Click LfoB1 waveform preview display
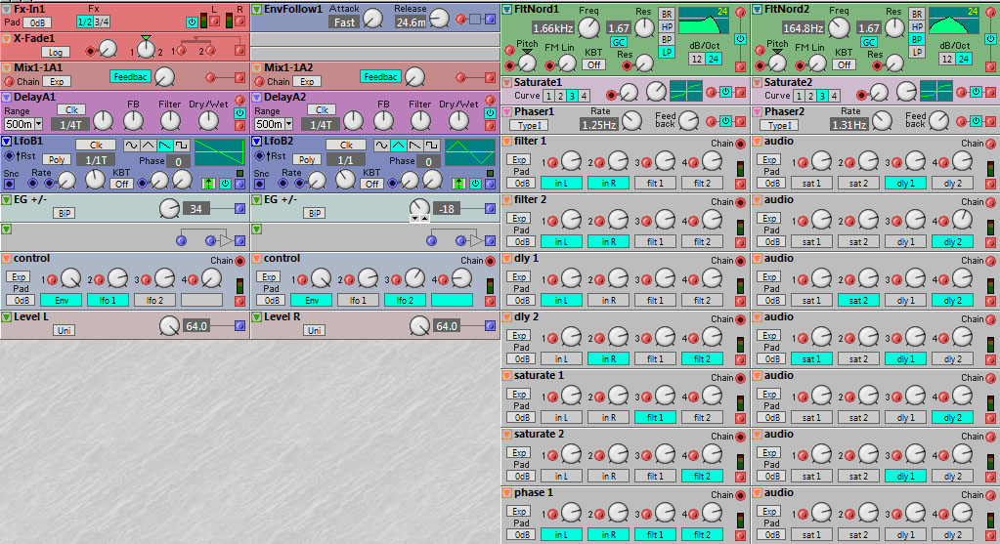The image size is (1000, 544). [x=219, y=153]
